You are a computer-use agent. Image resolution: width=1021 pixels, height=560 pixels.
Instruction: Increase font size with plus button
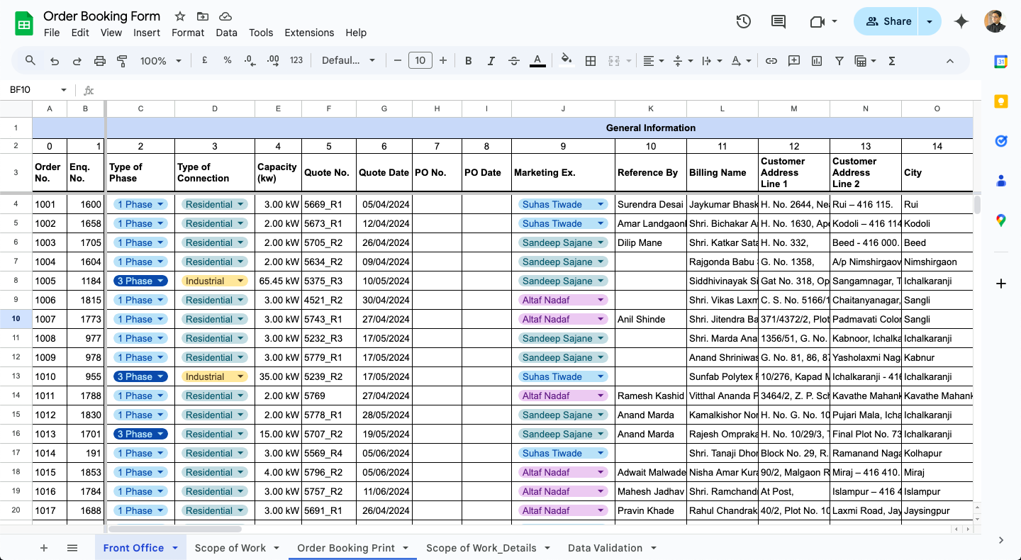[443, 61]
